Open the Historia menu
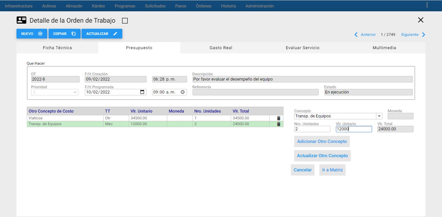Screen dimensions: 442x217 (x=228, y=6)
